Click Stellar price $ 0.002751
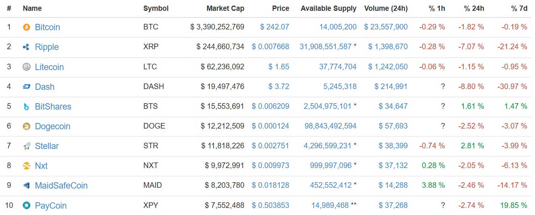The image size is (535, 215). [x=271, y=146]
